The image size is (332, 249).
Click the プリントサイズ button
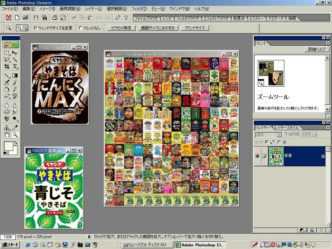click(x=195, y=28)
